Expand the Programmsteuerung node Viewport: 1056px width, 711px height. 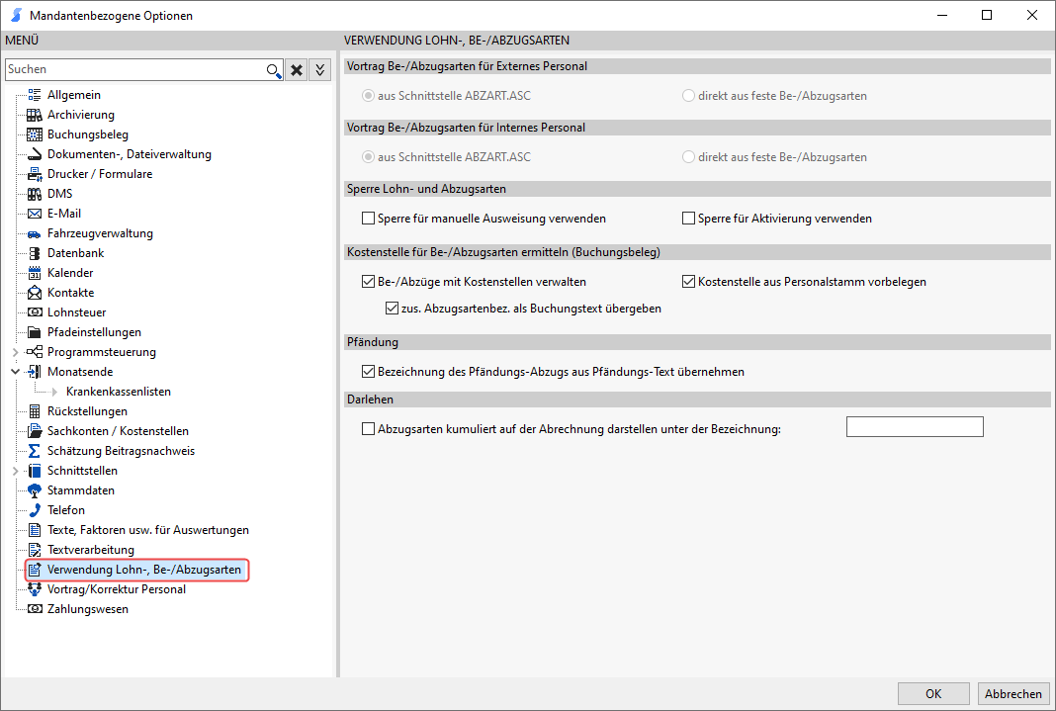tap(15, 352)
